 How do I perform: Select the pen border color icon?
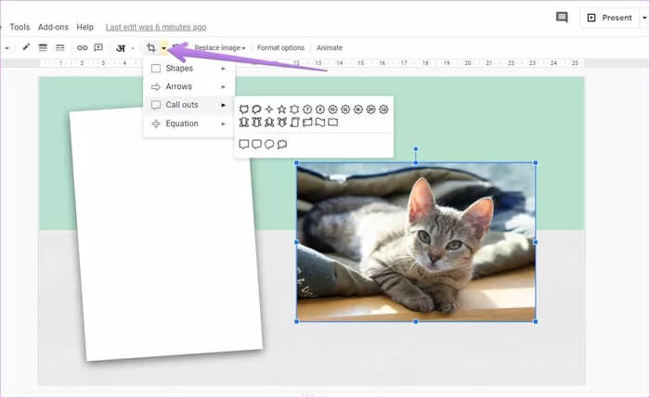(x=26, y=47)
